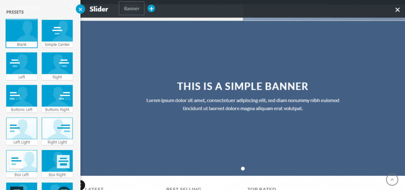Image resolution: width=405 pixels, height=190 pixels.
Task: Pick the Left preset layout
Action: click(22, 66)
